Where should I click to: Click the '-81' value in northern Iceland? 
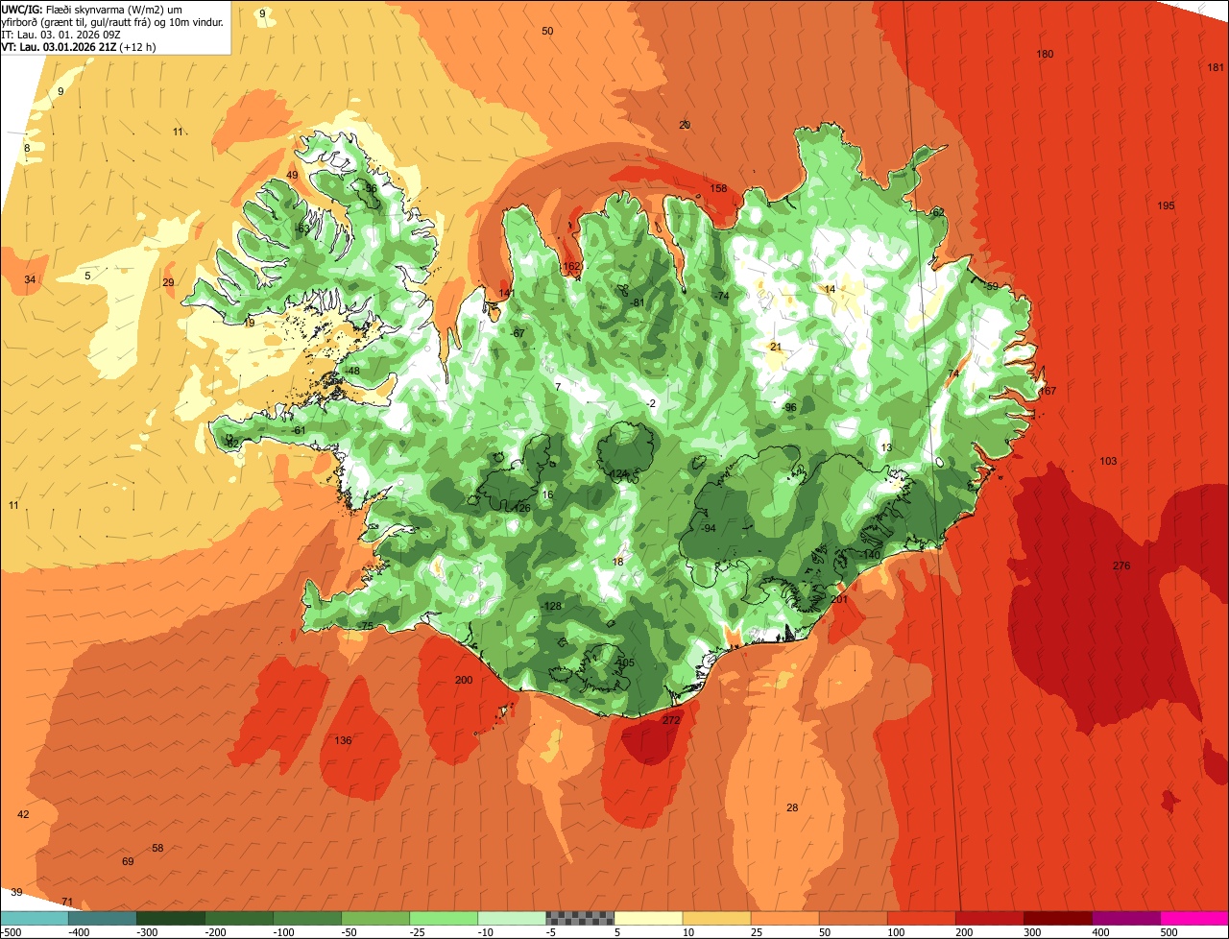[x=637, y=302]
